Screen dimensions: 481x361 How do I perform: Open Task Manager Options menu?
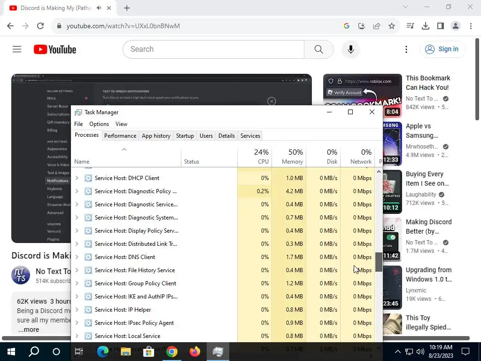99,124
